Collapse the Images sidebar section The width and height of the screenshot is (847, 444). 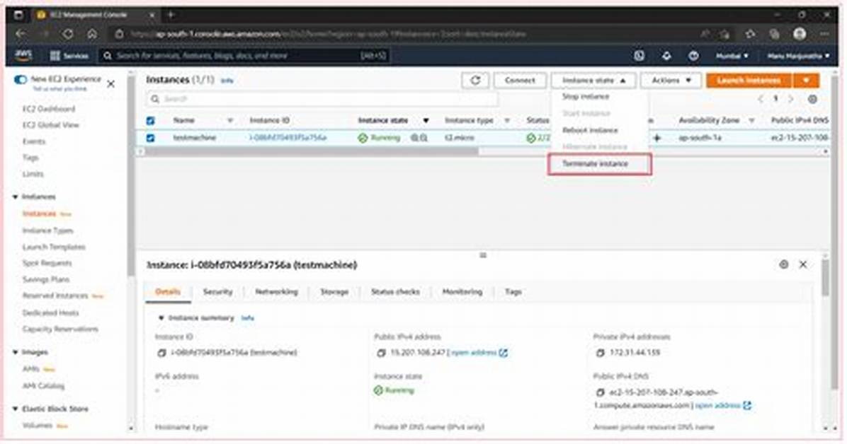click(15, 352)
